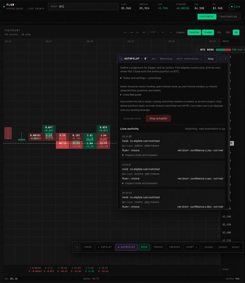Toggle the COPILOT panel in dock
Image resolution: width=245 pixels, height=283 pixels.
(105, 247)
